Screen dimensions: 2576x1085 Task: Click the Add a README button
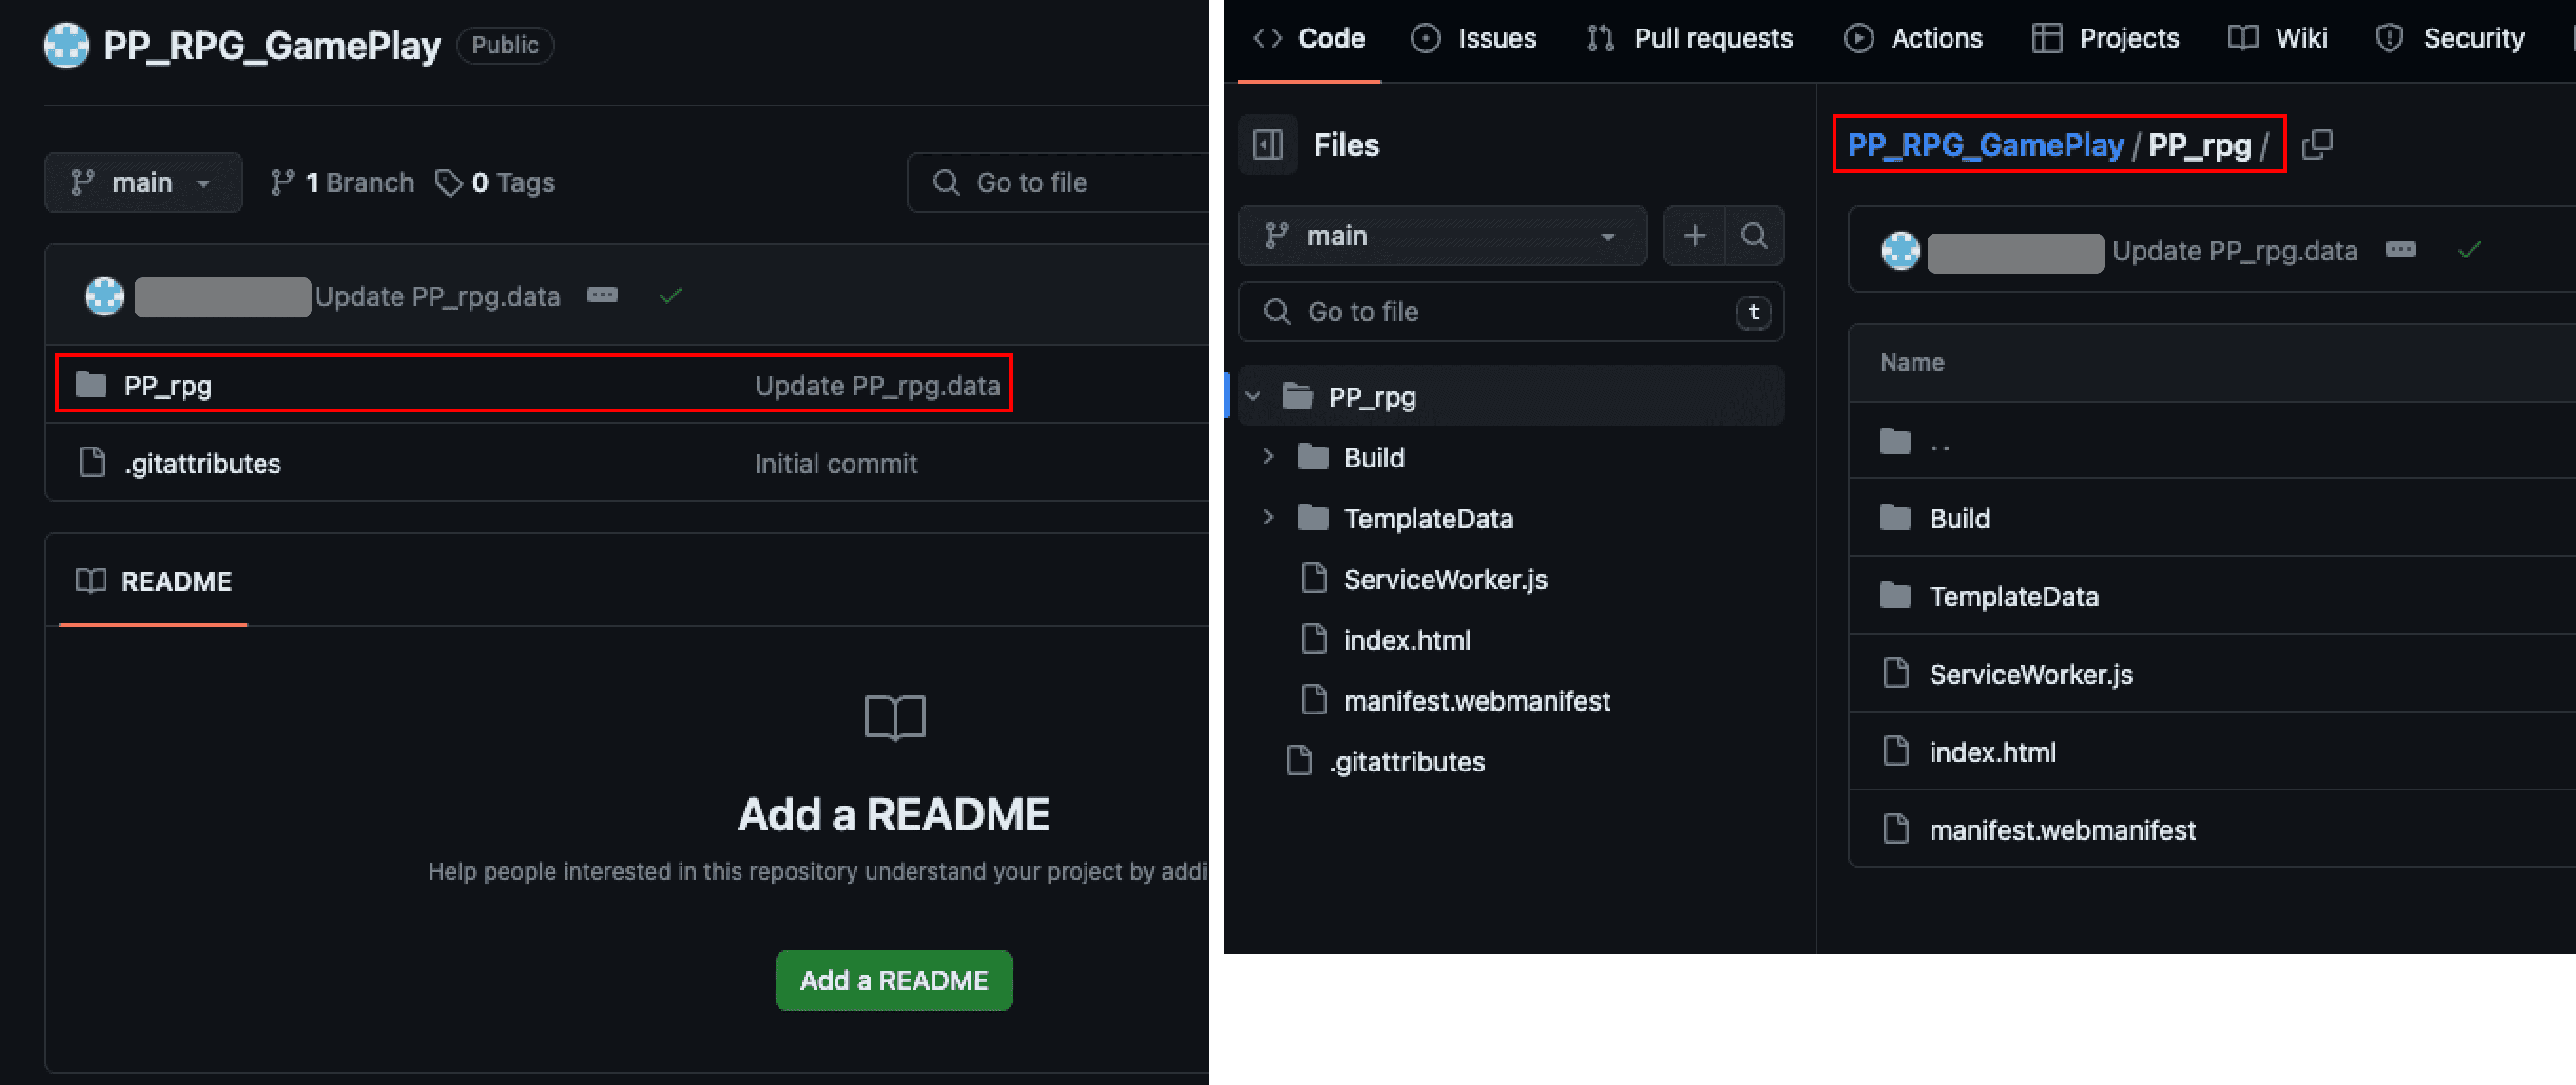(893, 980)
